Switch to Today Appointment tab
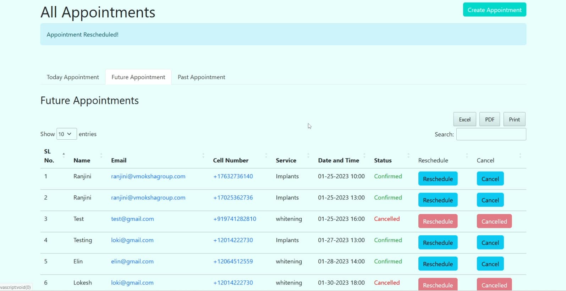 click(73, 77)
